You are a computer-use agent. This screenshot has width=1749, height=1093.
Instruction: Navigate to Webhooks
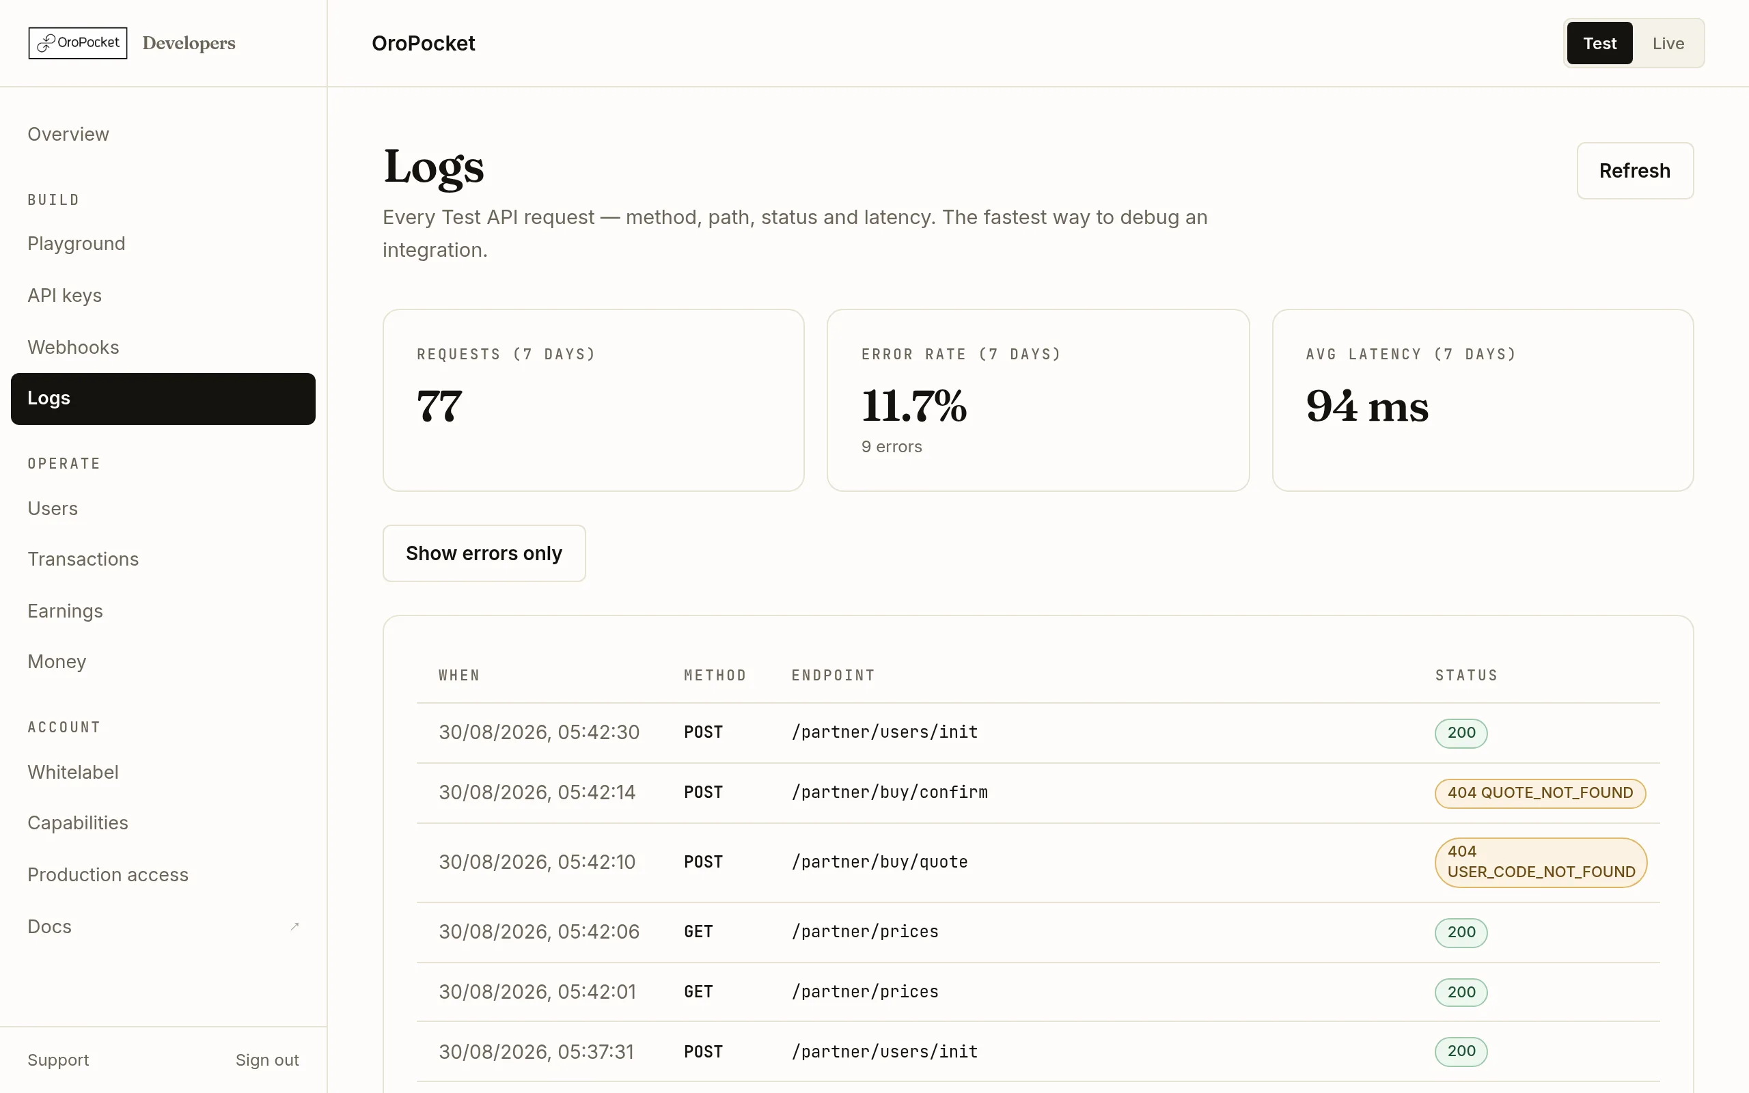163,348
